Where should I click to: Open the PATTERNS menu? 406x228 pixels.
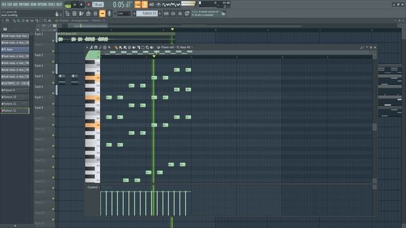point(24,4)
